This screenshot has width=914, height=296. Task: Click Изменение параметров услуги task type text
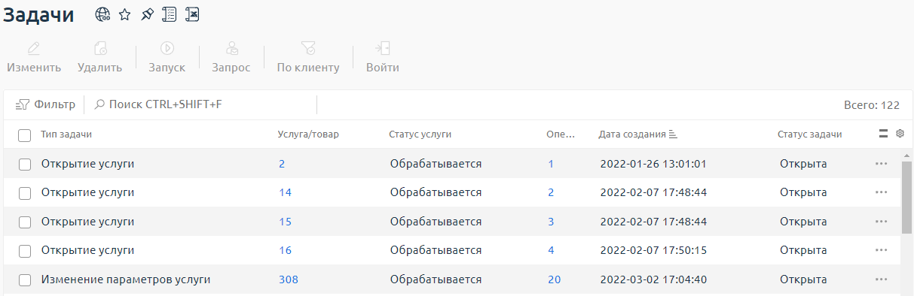126,279
